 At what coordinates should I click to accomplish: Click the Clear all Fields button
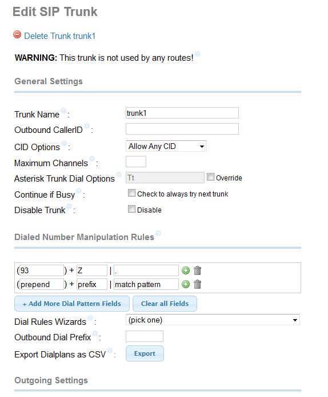pyautogui.click(x=165, y=304)
